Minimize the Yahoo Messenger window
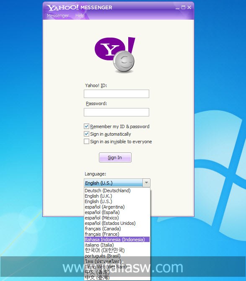The height and width of the screenshot is (281, 246). (x=177, y=8)
